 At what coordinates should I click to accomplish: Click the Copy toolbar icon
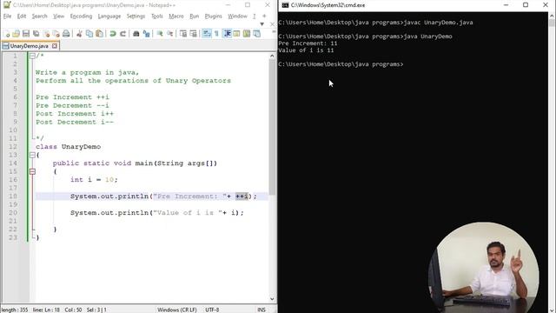tap(89, 34)
